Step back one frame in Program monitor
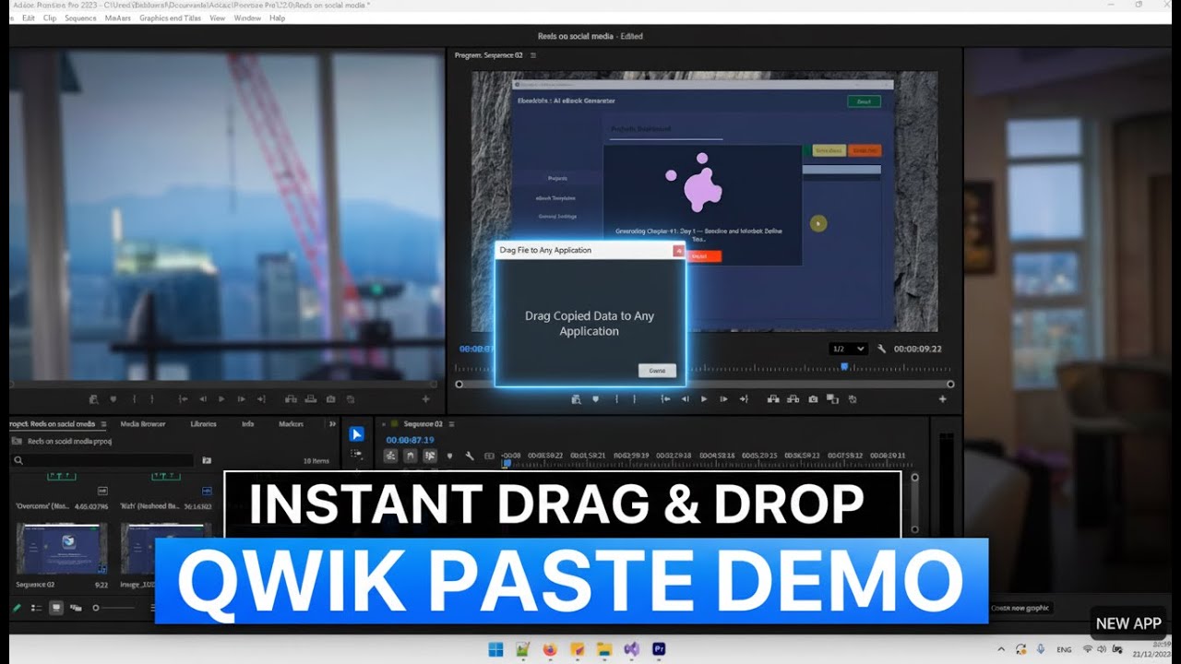Image resolution: width=1181 pixels, height=664 pixels. tap(685, 399)
